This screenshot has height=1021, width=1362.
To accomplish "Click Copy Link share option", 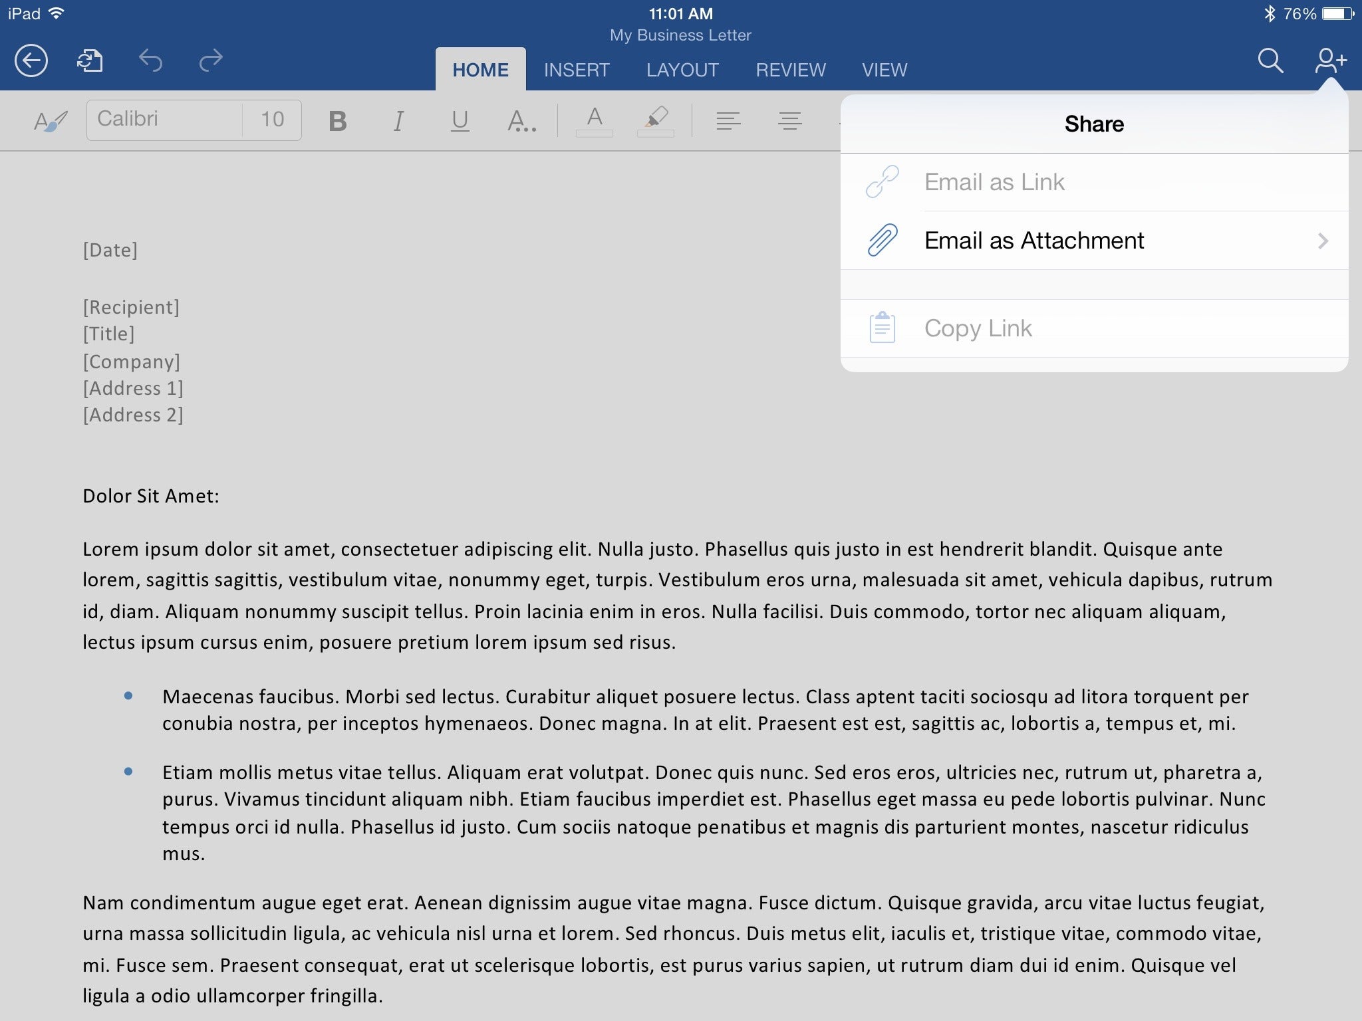I will click(x=1094, y=328).
